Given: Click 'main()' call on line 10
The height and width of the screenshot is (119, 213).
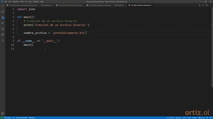Looking at the screenshot, I should tap(29, 45).
